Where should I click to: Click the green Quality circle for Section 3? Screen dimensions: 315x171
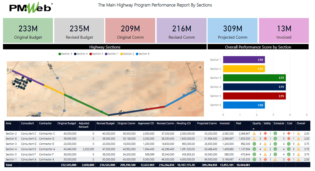point(254,144)
